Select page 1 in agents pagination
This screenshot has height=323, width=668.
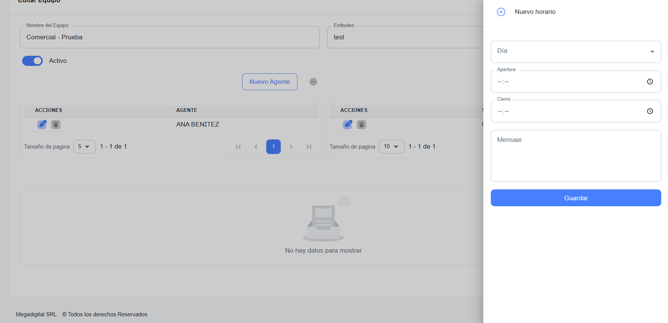coord(273,147)
